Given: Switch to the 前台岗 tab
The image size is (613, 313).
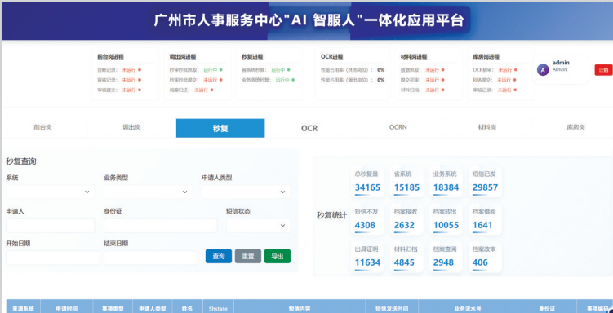Looking at the screenshot, I should click(43, 128).
